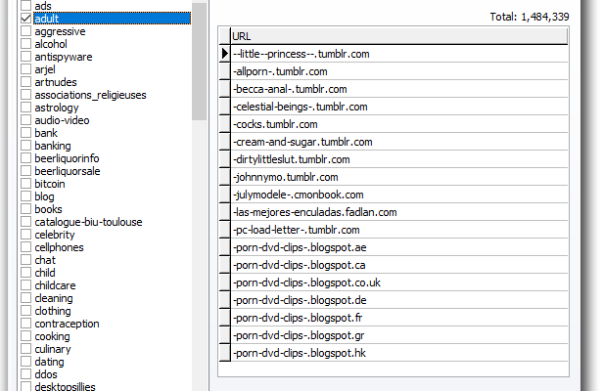Select the -celestial-beings-.tumblr.com row
The width and height of the screenshot is (603, 391).
pos(398,107)
